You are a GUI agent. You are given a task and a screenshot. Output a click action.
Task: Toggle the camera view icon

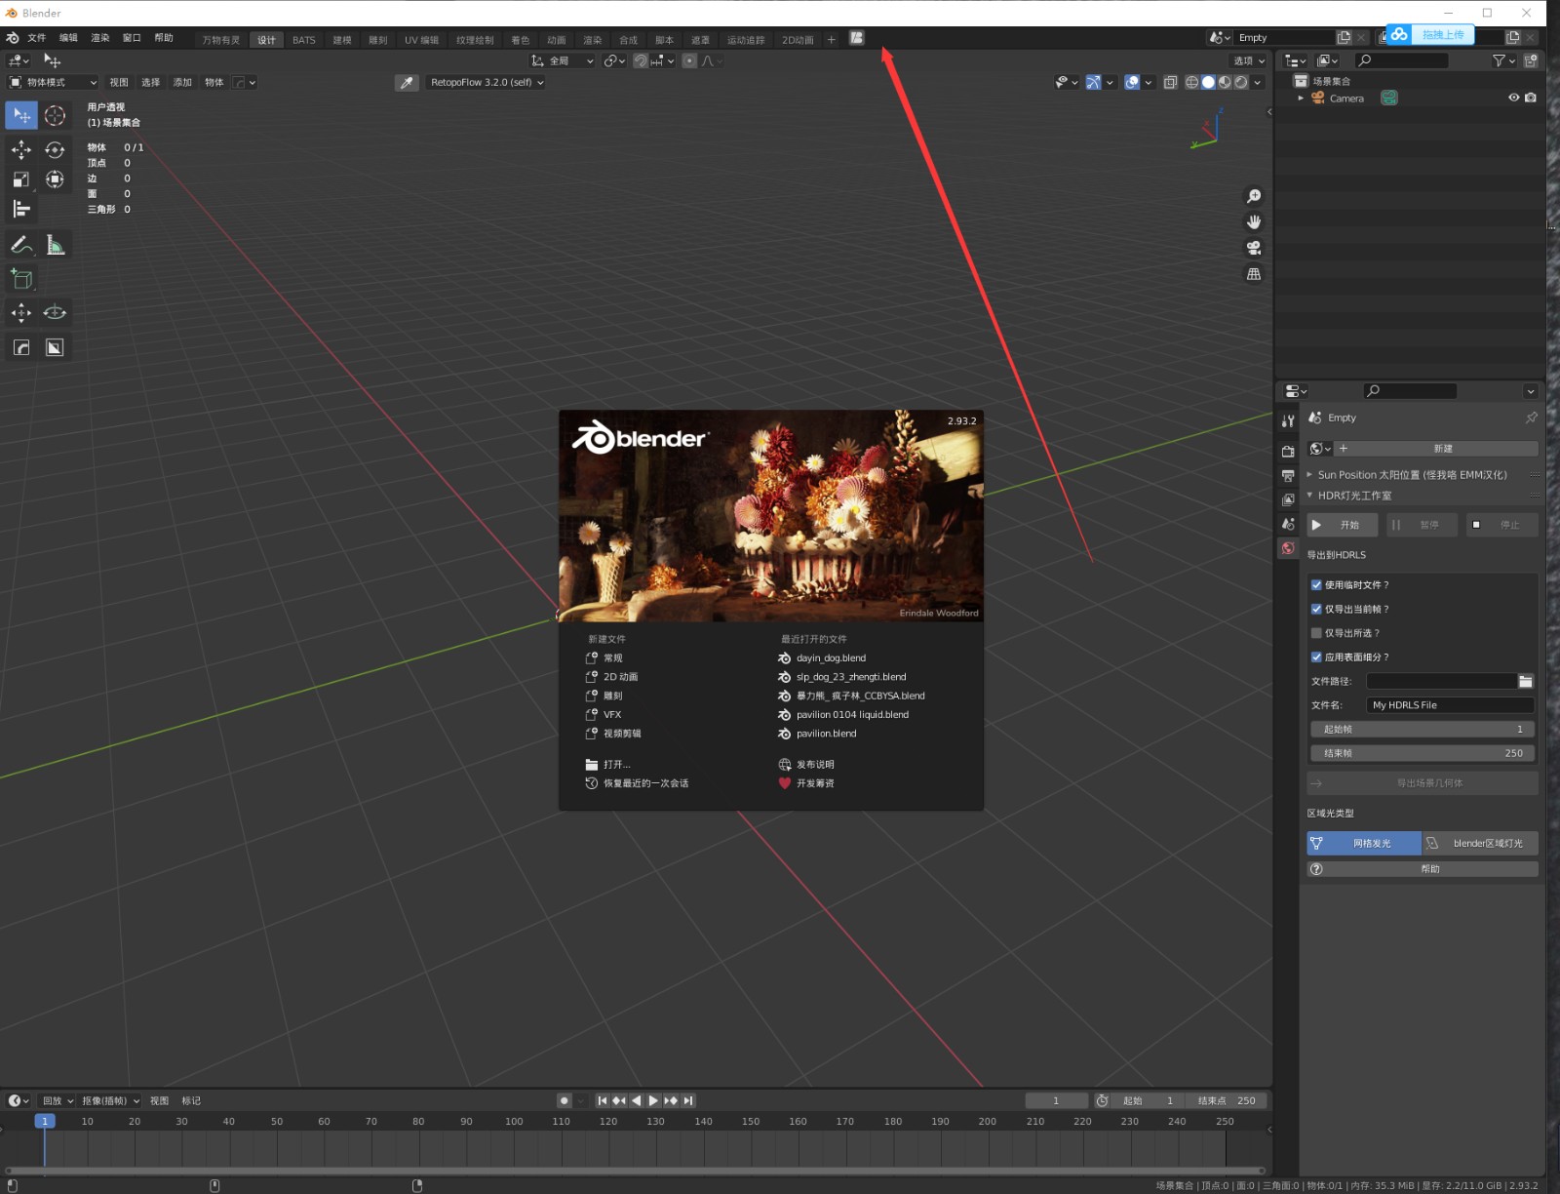[x=1254, y=248]
